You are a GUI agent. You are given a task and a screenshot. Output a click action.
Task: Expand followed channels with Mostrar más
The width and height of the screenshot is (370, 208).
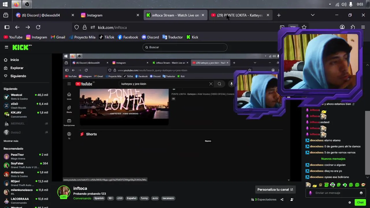tap(11, 141)
